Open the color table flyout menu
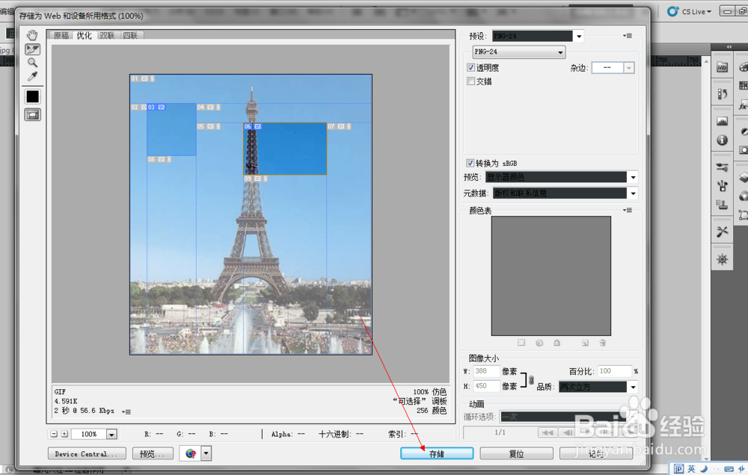This screenshot has height=475, width=748. pos(628,210)
